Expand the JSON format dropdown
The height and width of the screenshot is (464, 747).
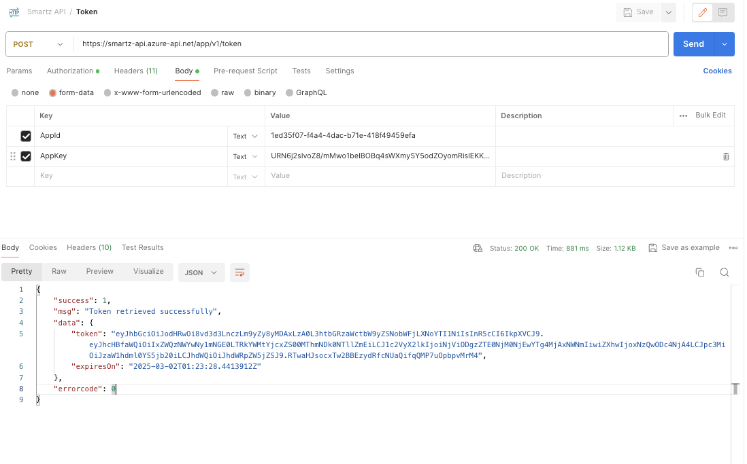[x=201, y=272]
